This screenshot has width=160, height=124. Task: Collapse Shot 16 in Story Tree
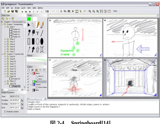coord(5,76)
